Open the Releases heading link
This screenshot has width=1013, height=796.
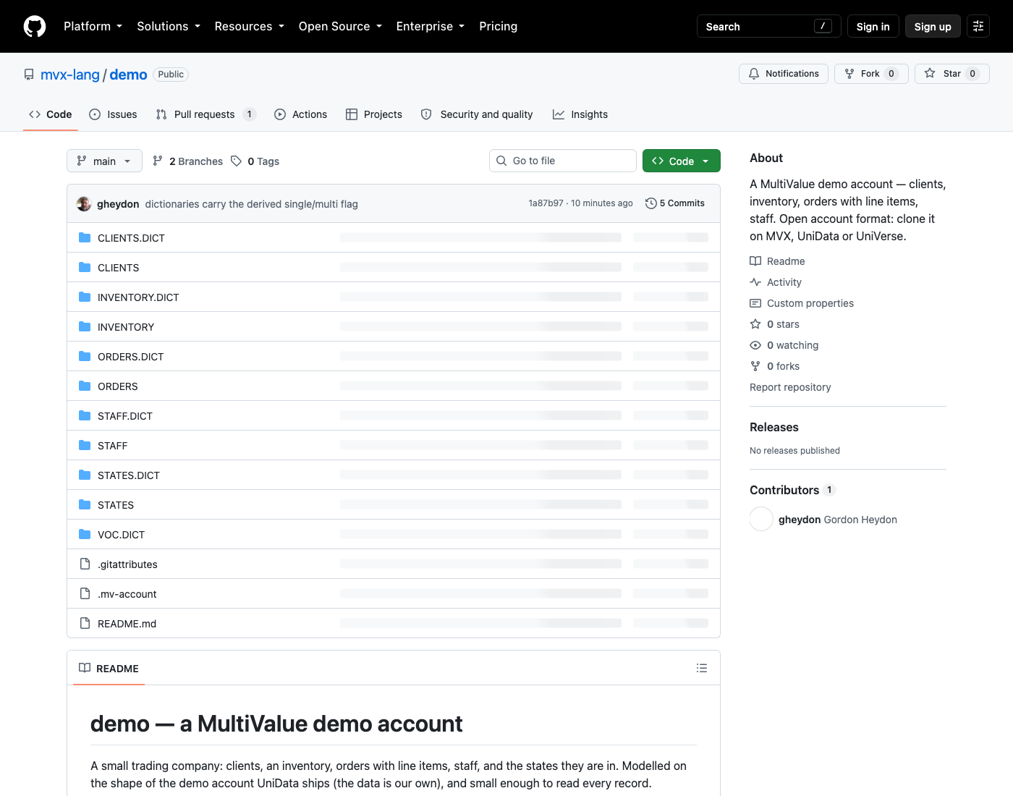774,427
